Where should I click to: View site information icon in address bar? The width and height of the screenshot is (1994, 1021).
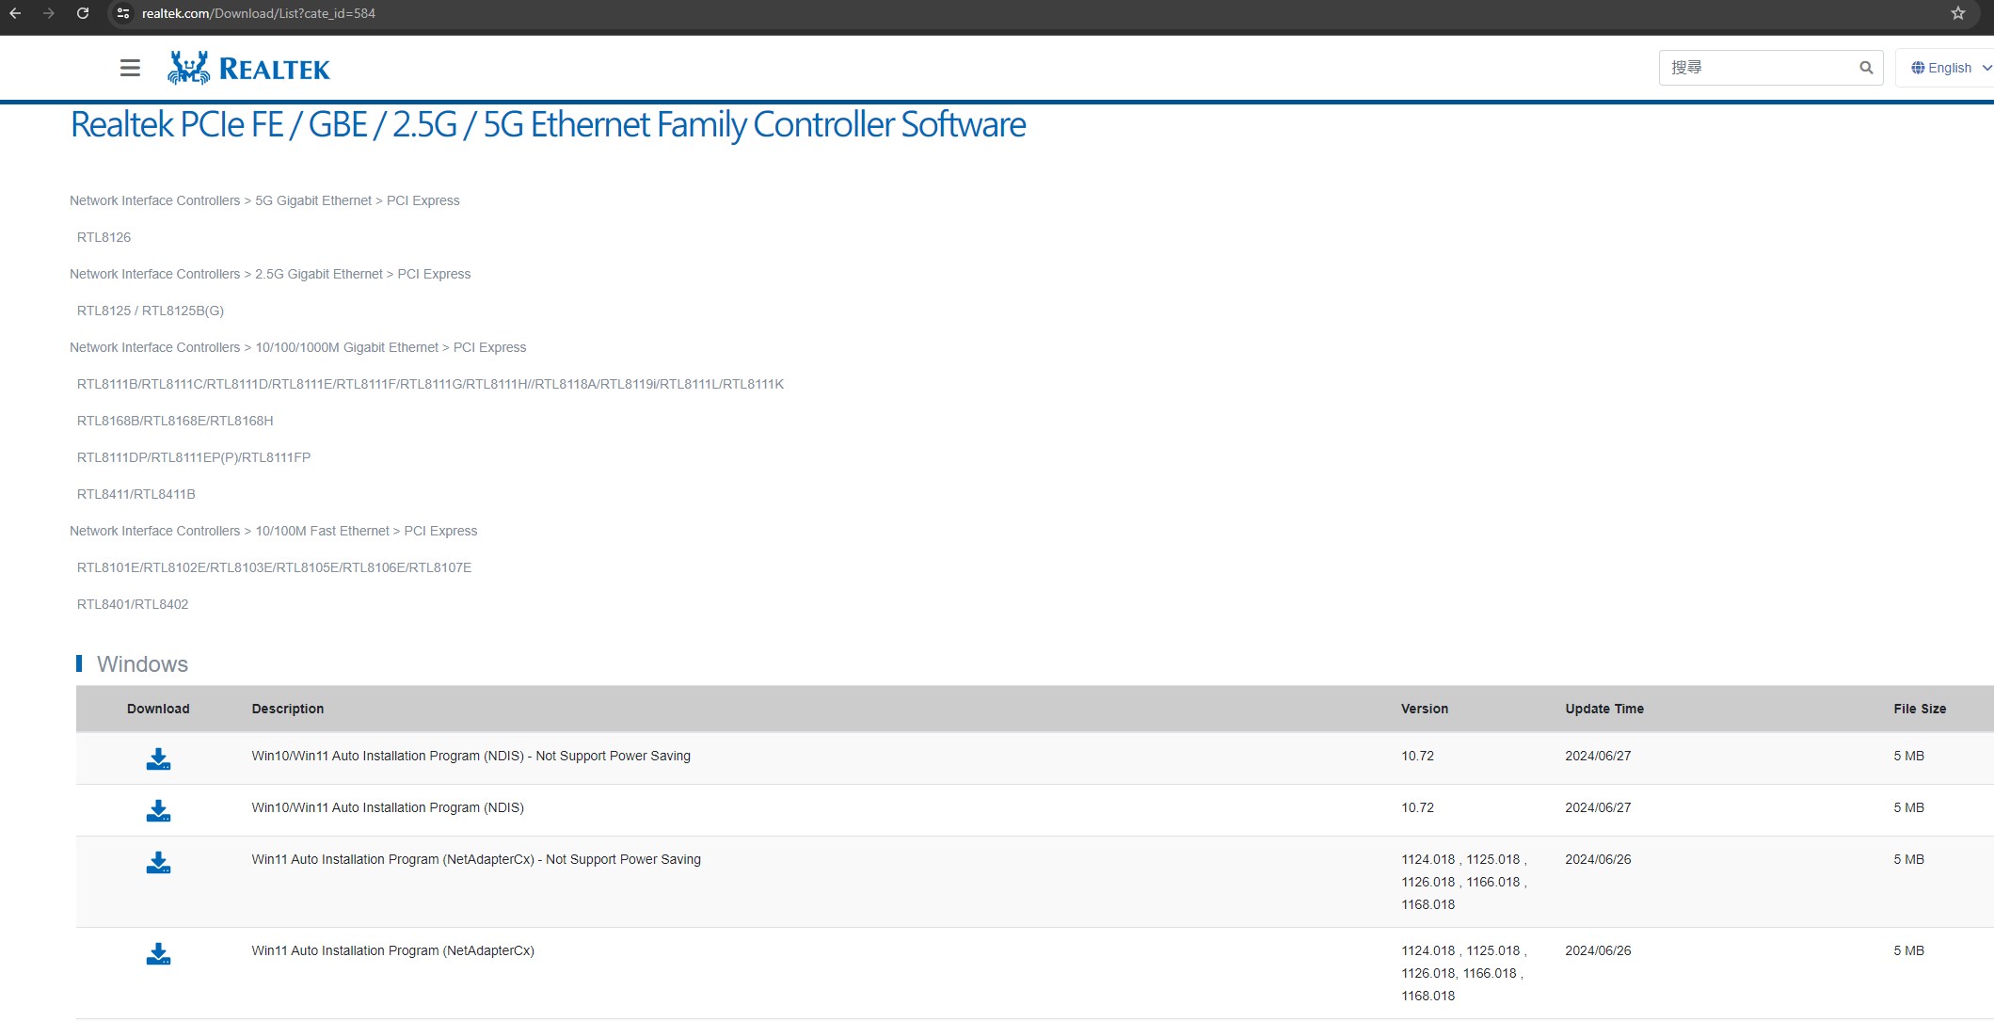[x=123, y=13]
